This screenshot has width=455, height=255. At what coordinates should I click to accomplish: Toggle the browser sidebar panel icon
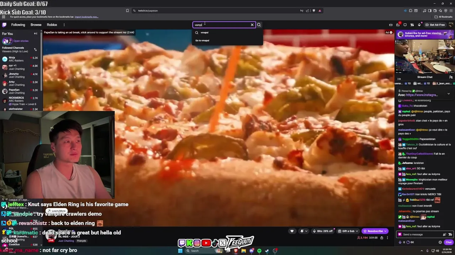(430, 11)
